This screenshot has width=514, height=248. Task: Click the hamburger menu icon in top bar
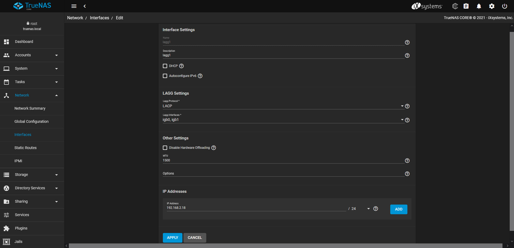[74, 6]
